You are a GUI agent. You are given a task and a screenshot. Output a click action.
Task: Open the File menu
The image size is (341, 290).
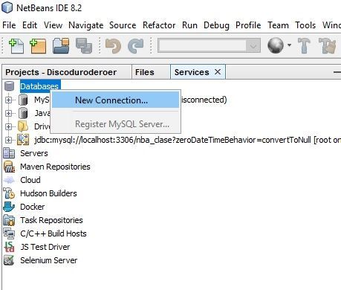coord(9,25)
